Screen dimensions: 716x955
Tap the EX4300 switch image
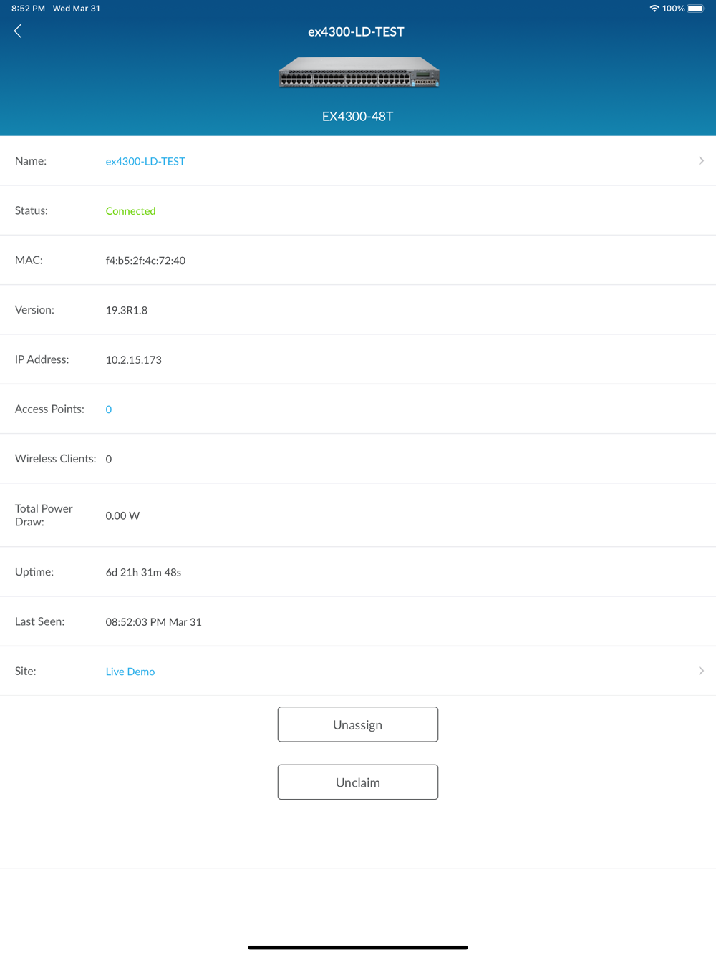click(358, 72)
